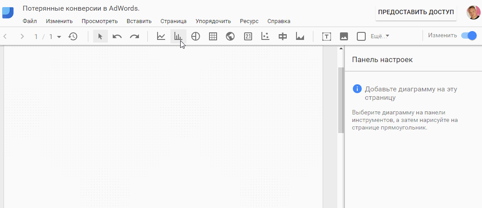This screenshot has height=208, width=482.
Task: Click ПРЕДОСТАВИТЬ ДОСТУП share button
Action: click(416, 12)
